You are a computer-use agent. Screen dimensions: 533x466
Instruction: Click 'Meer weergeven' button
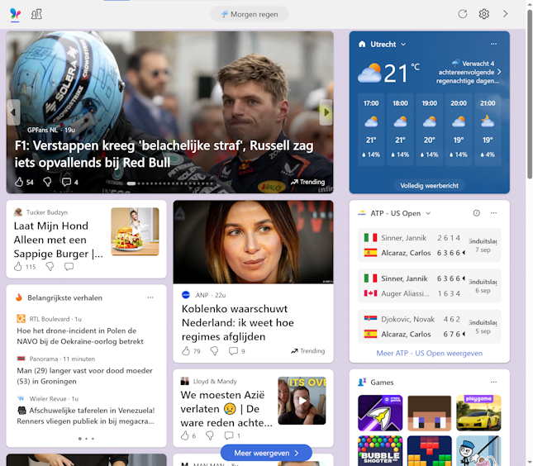click(266, 453)
